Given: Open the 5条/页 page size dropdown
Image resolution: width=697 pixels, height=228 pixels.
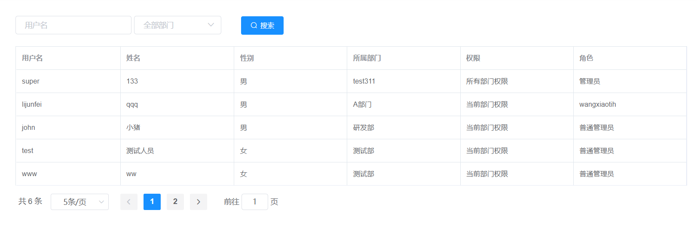Looking at the screenshot, I should pyautogui.click(x=79, y=202).
